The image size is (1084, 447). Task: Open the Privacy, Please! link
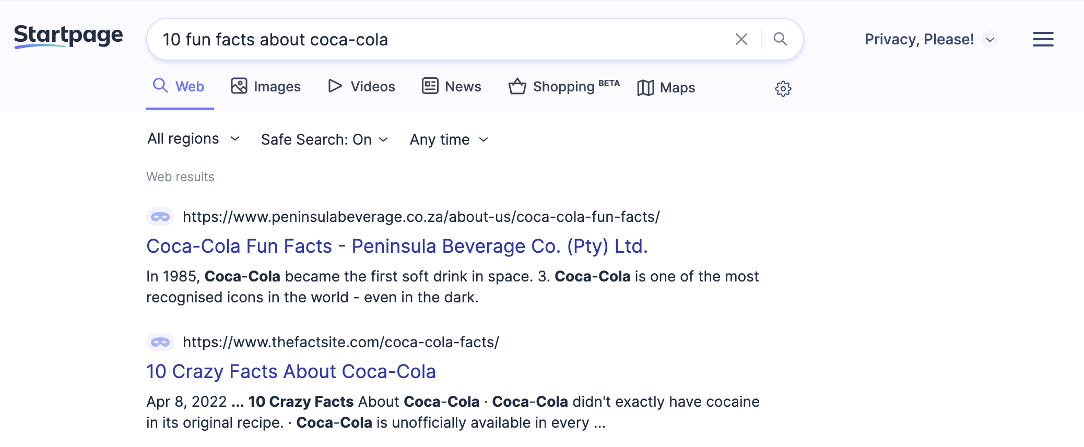[x=919, y=39]
